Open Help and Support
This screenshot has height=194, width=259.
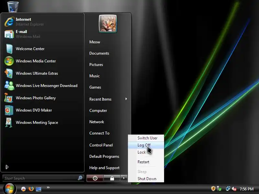pos(104,168)
